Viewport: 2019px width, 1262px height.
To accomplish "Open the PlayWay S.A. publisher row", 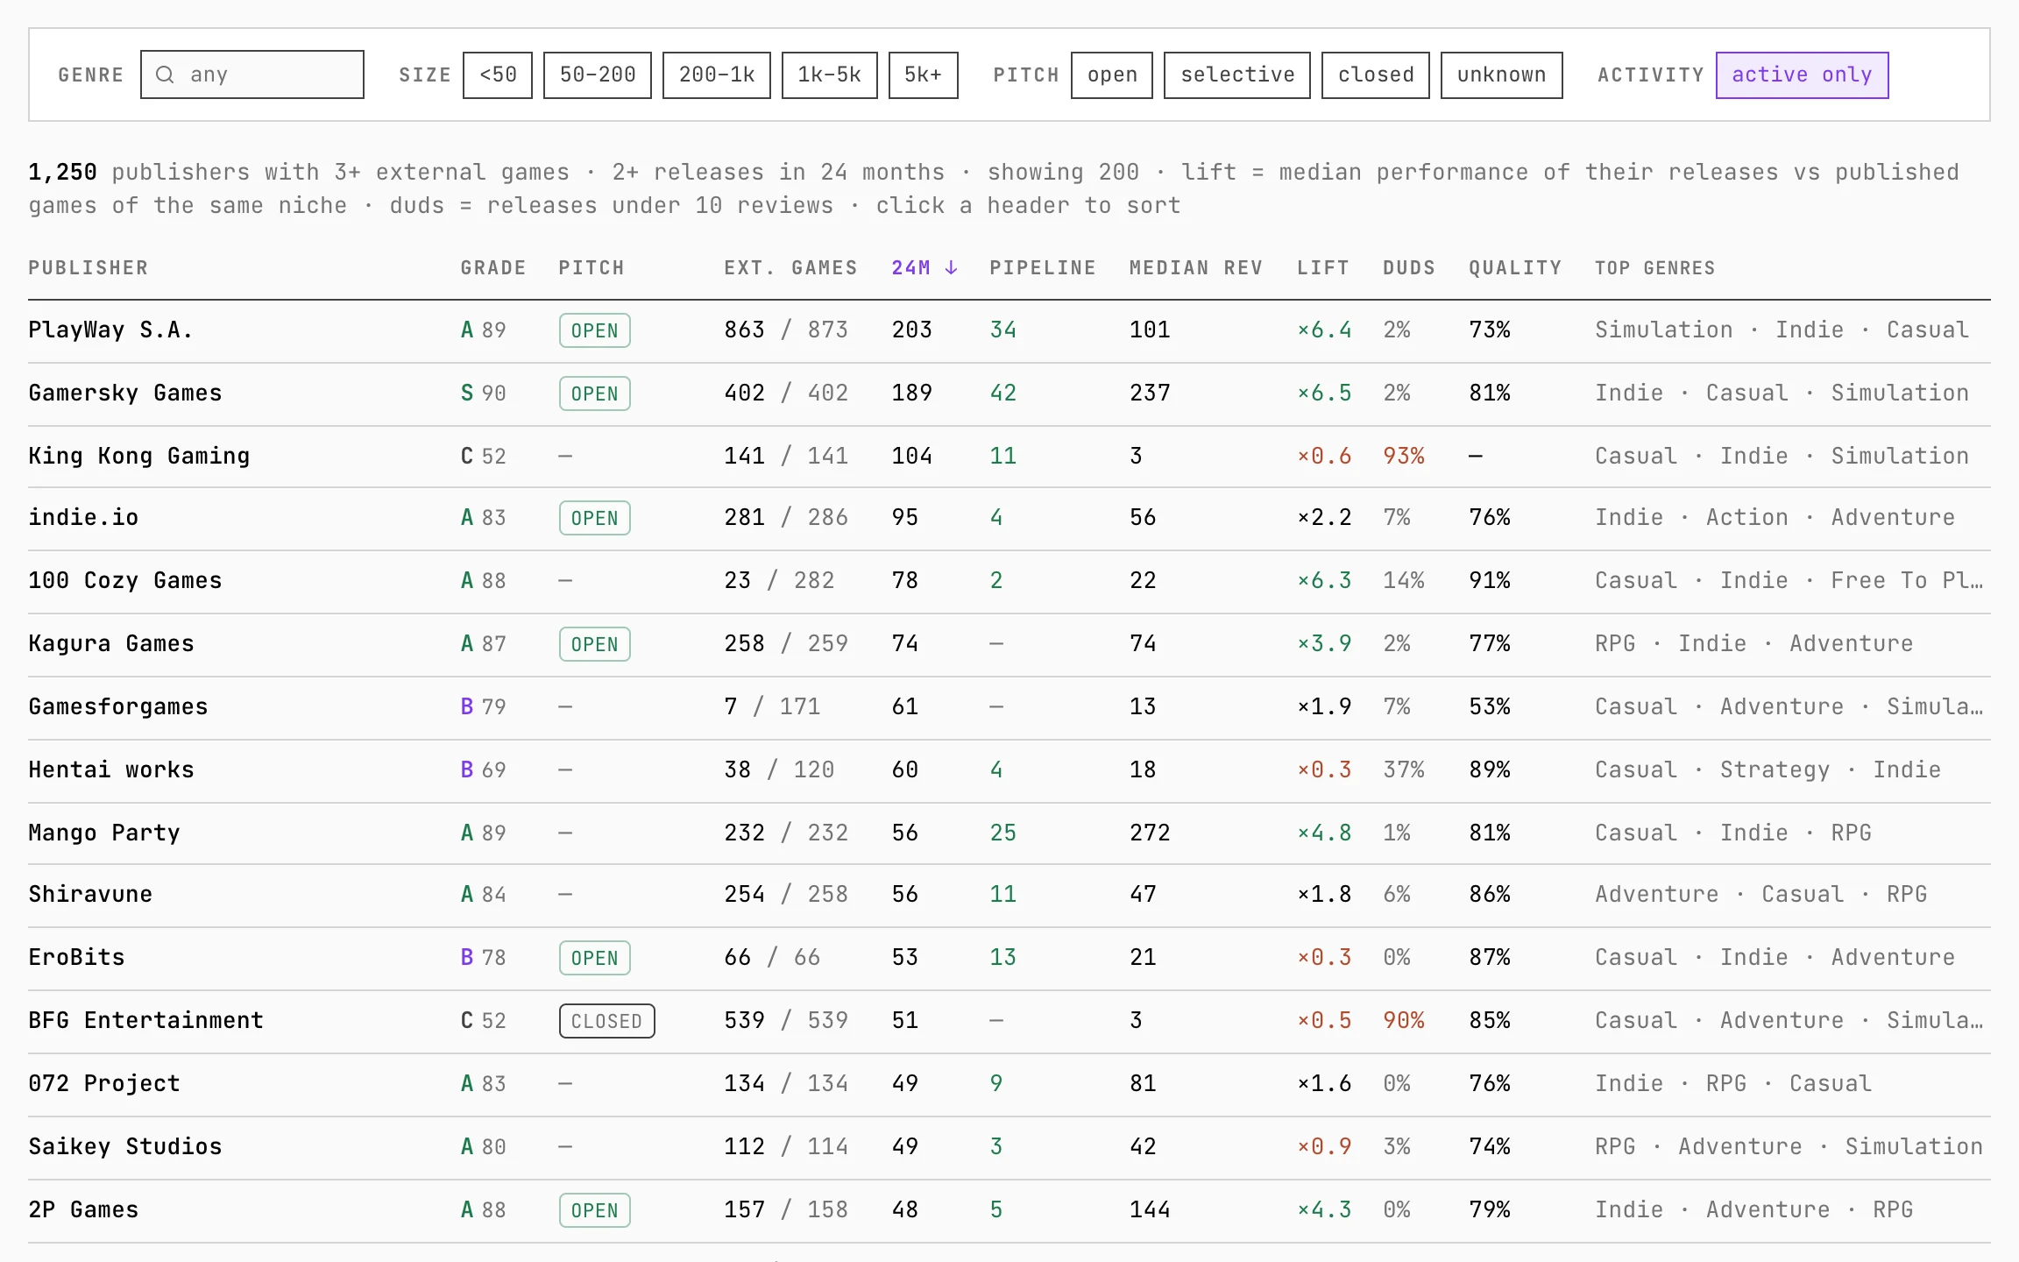I will (x=1009, y=330).
